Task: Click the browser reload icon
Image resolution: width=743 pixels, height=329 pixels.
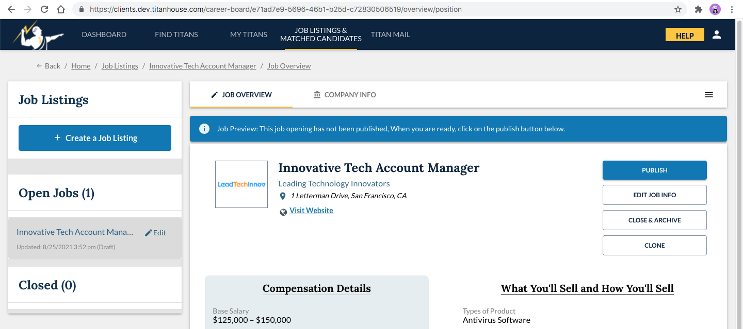Action: tap(44, 9)
